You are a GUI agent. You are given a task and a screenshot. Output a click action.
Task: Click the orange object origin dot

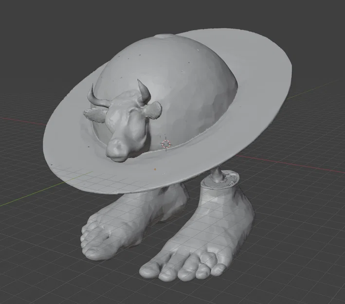pos(155,169)
